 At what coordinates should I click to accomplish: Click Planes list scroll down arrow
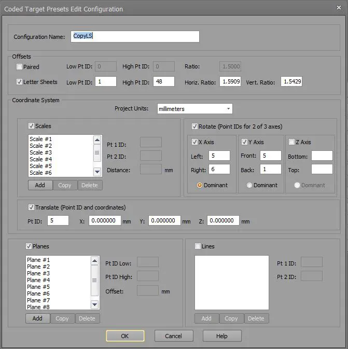[94, 304]
